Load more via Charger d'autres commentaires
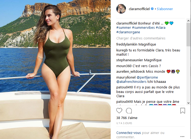 coord(141,38)
